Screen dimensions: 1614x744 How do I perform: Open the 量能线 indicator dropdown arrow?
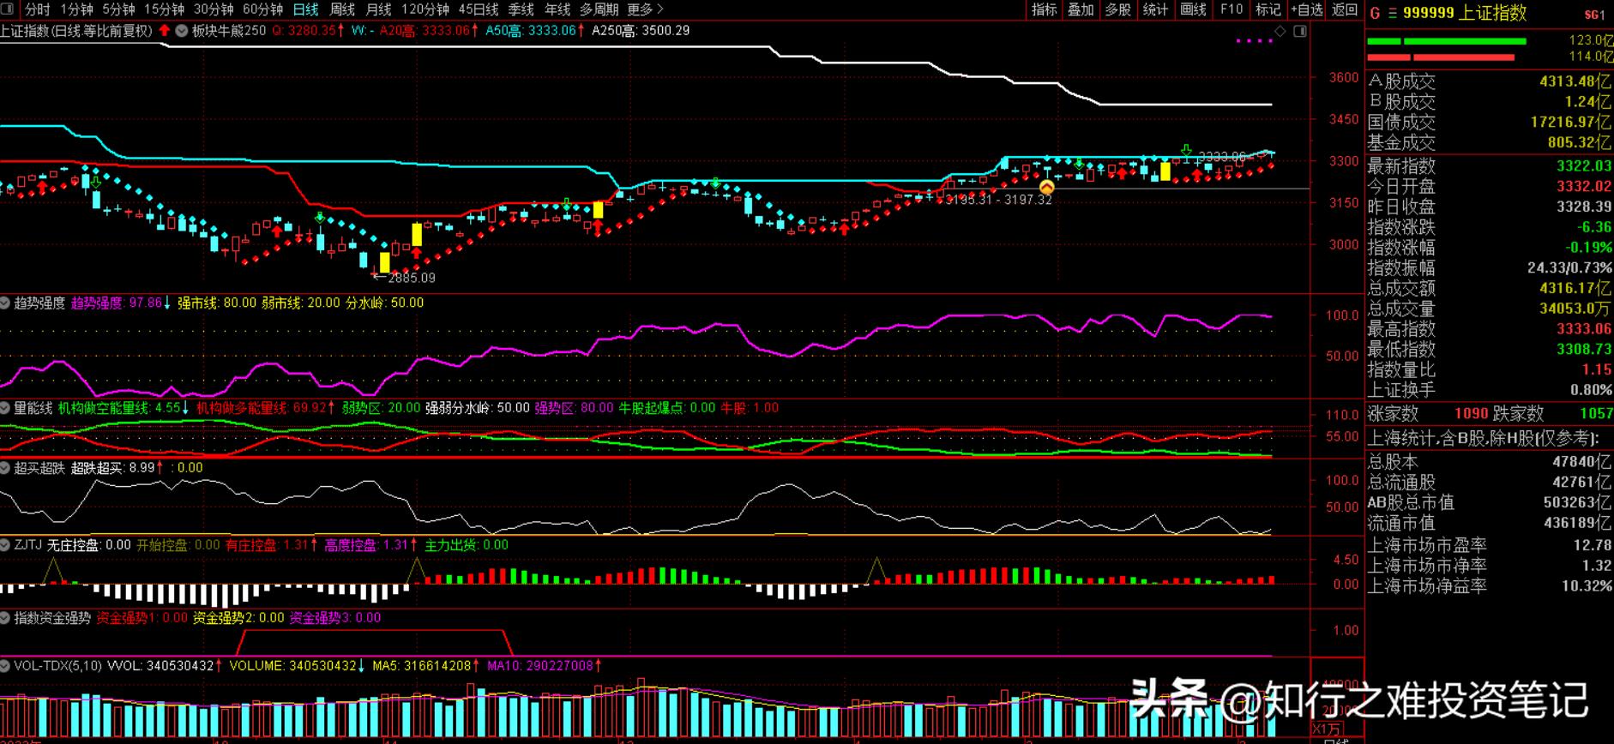(5, 409)
